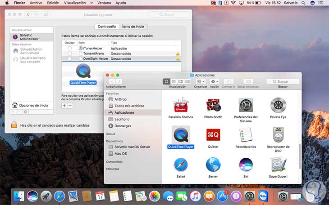Open Finder from the Dock
This screenshot has width=329, height=205.
pos(19,196)
